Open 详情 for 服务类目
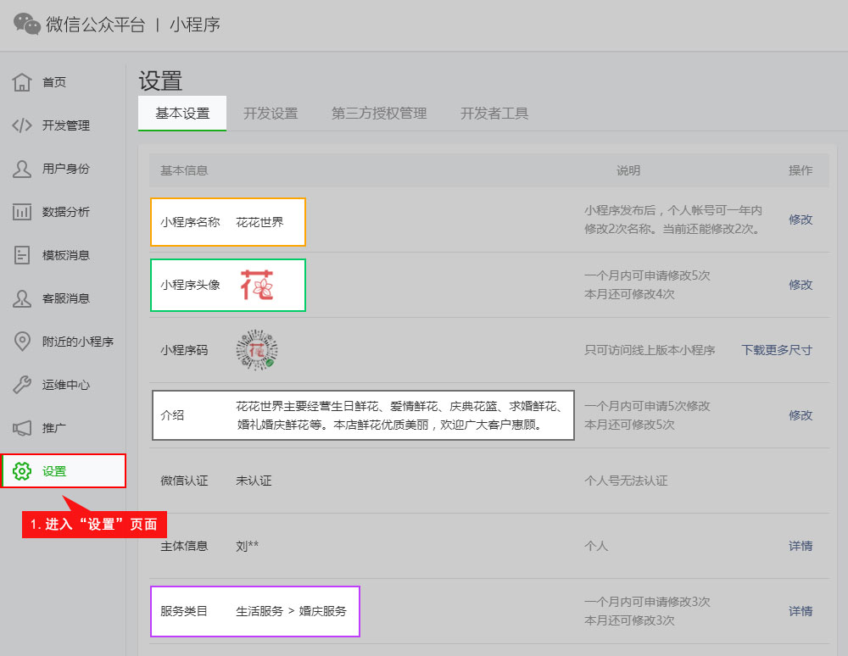 (801, 611)
